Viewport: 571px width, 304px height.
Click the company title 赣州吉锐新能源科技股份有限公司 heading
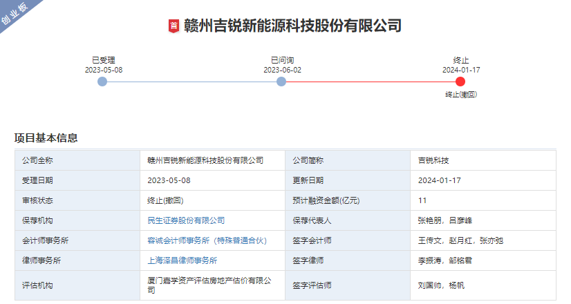292,26
